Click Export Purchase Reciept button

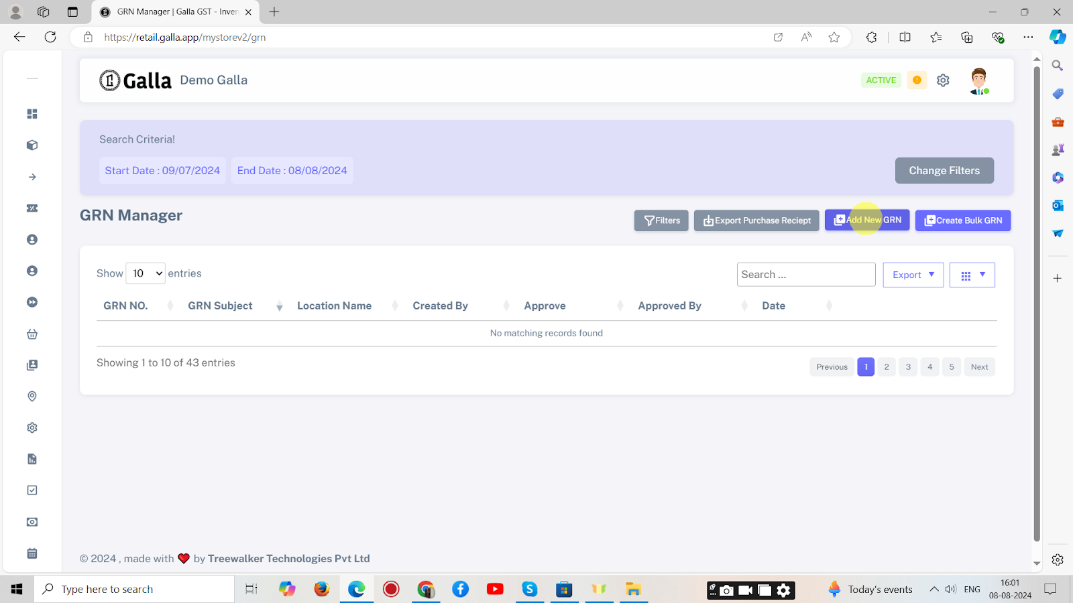point(756,220)
